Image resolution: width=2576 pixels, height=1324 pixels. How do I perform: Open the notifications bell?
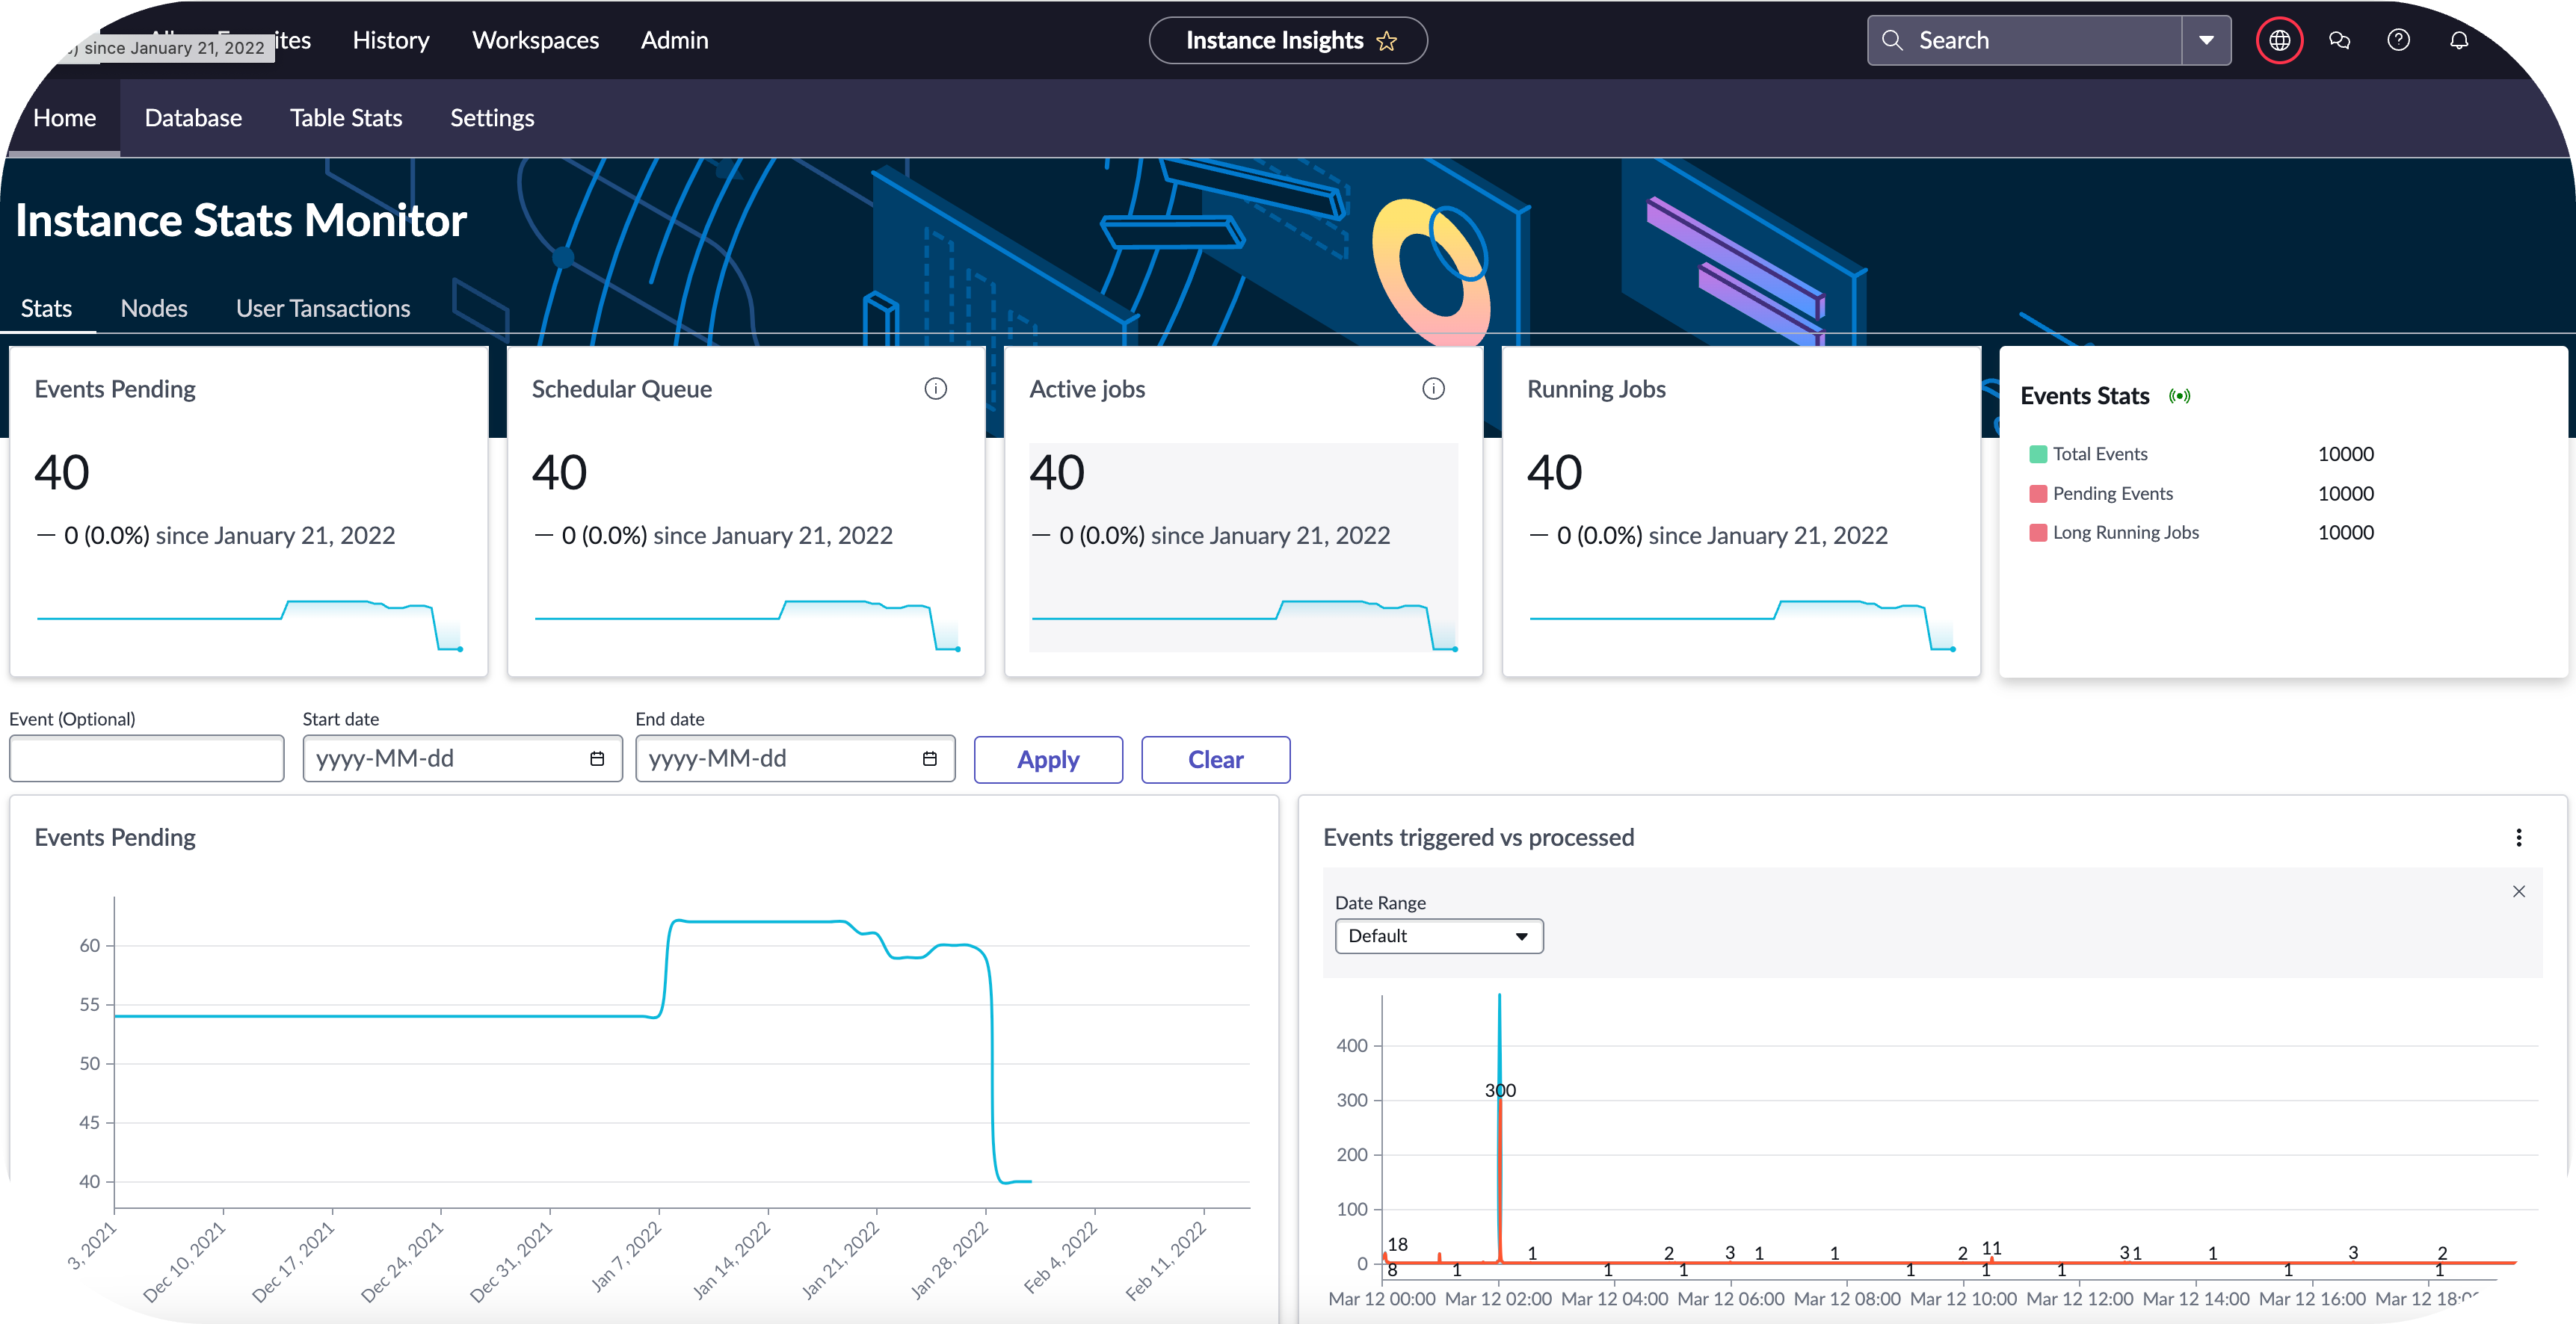point(2460,40)
